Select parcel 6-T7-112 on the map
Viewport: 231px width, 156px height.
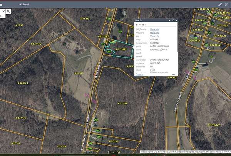click(85, 18)
